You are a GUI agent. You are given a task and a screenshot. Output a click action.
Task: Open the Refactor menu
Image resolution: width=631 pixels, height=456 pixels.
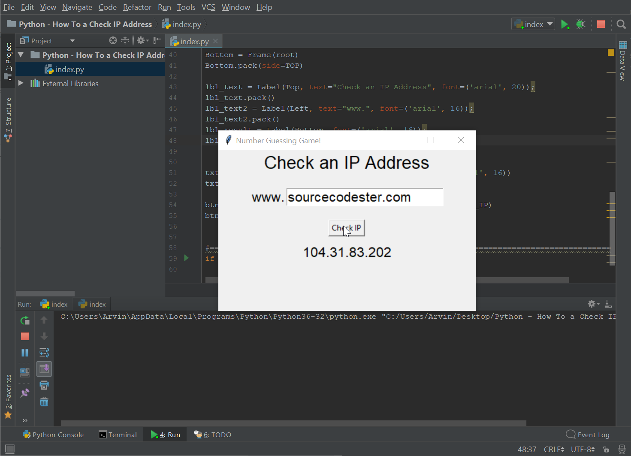pyautogui.click(x=137, y=7)
